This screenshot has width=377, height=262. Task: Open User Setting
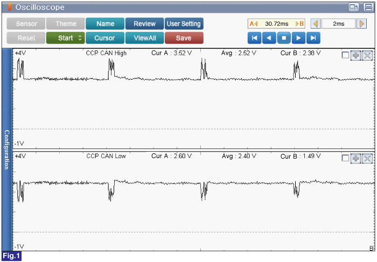click(184, 24)
